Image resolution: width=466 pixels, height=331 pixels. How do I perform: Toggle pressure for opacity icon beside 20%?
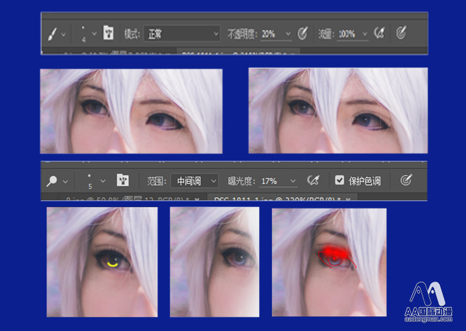tap(304, 33)
